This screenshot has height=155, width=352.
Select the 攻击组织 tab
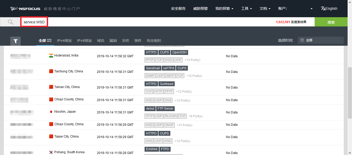click(154, 41)
